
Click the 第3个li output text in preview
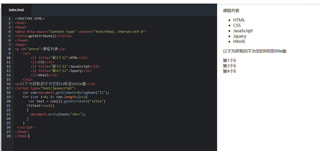(x=229, y=66)
